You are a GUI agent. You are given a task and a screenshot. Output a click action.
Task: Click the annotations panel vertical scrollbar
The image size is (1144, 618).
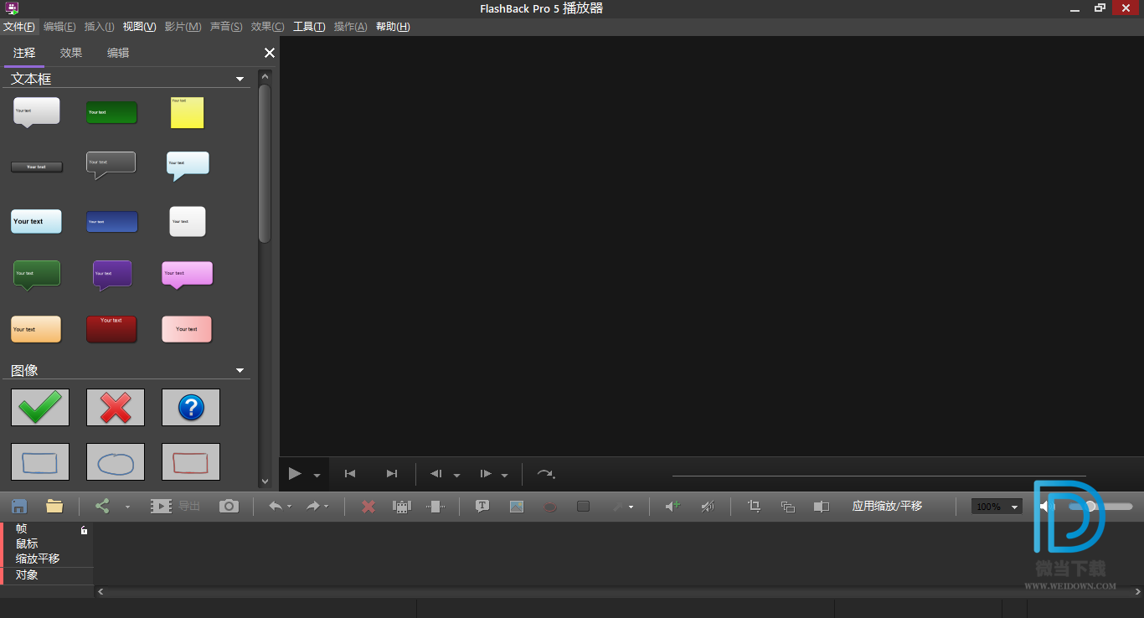point(265,163)
